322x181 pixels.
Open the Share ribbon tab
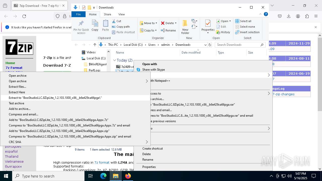pyautogui.click(x=107, y=14)
